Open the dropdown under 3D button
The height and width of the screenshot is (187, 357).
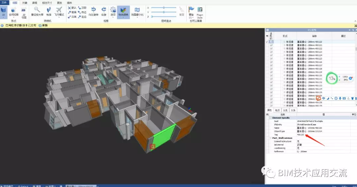[3, 18]
